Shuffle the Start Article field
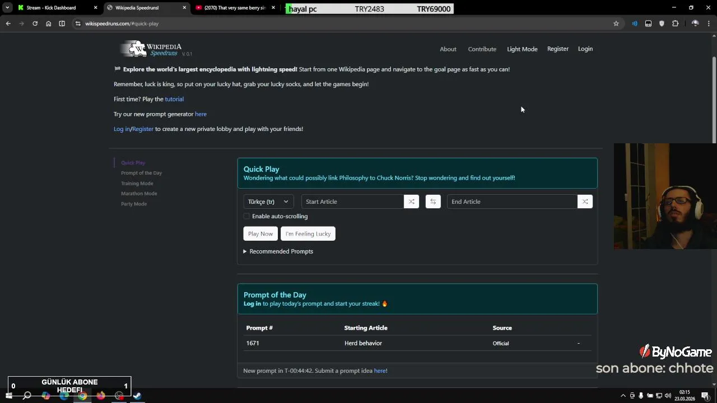The width and height of the screenshot is (717, 403). (411, 201)
